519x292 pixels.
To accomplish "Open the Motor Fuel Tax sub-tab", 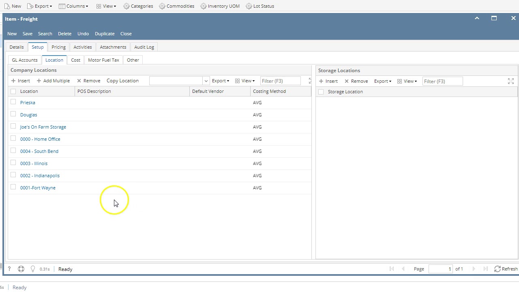I will [103, 60].
